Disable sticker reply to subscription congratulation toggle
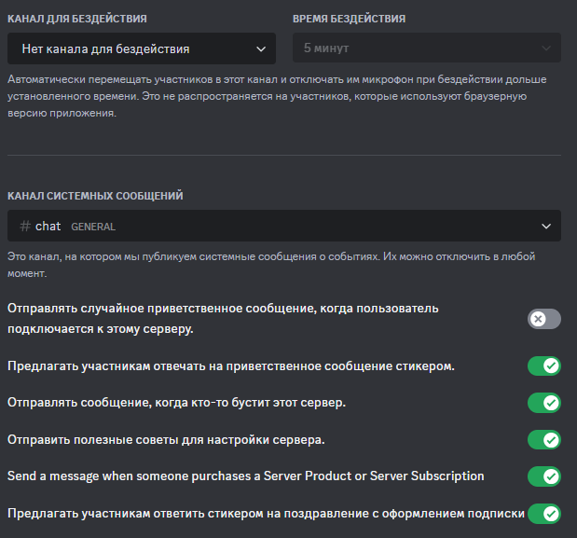This screenshot has height=538, width=577. pyautogui.click(x=544, y=514)
